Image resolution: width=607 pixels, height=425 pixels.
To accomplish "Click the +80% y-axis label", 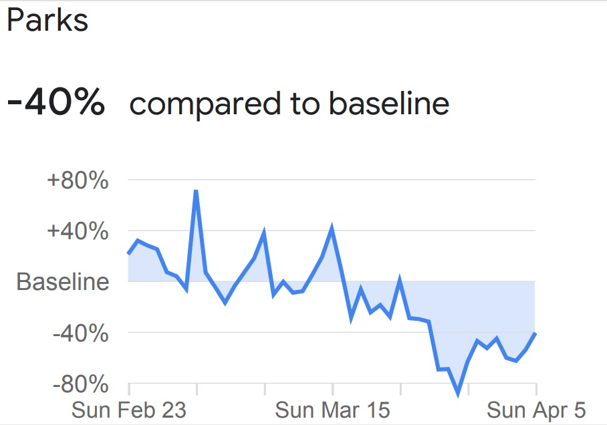I will (x=78, y=180).
